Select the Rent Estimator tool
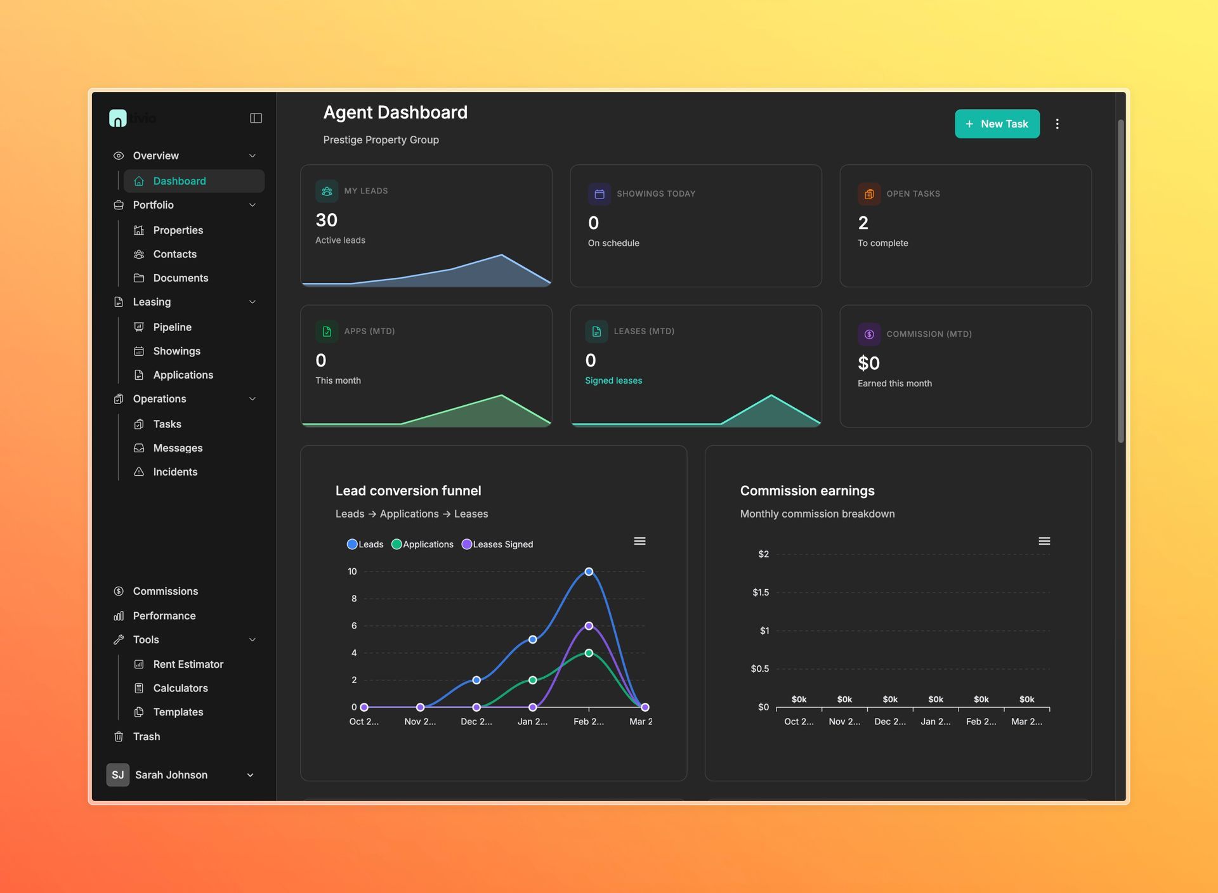 coord(188,664)
